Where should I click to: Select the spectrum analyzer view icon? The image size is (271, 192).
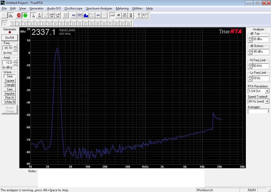11,15
